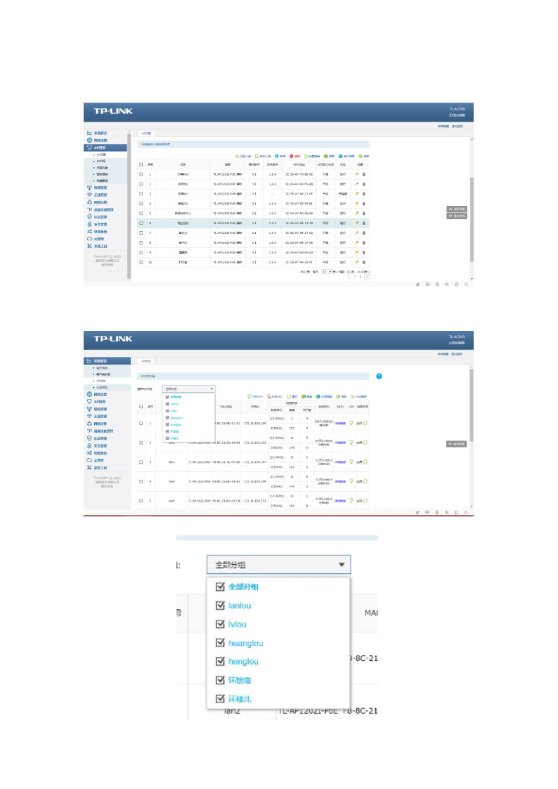Viewport: 558px width, 789px height.
Task: Tick the checkbox for row 6 in AP settings table
Action: tap(141, 222)
